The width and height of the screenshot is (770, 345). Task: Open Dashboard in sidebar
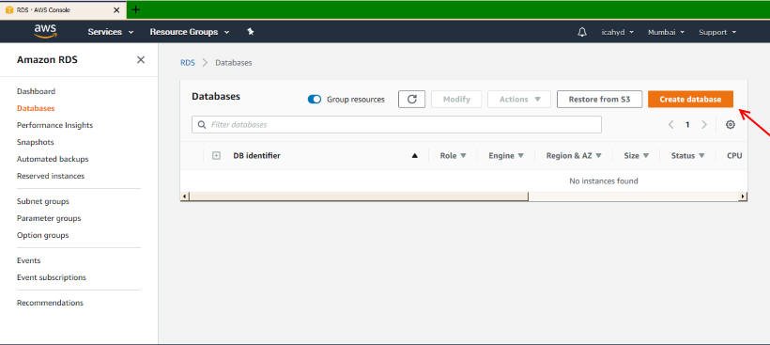pyautogui.click(x=36, y=91)
